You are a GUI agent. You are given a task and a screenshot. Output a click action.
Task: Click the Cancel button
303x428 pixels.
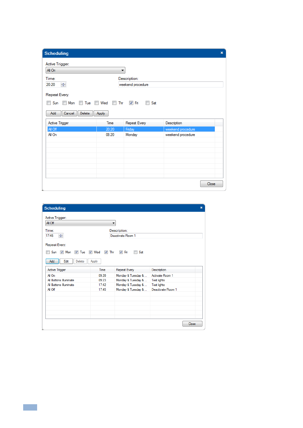click(x=69, y=113)
